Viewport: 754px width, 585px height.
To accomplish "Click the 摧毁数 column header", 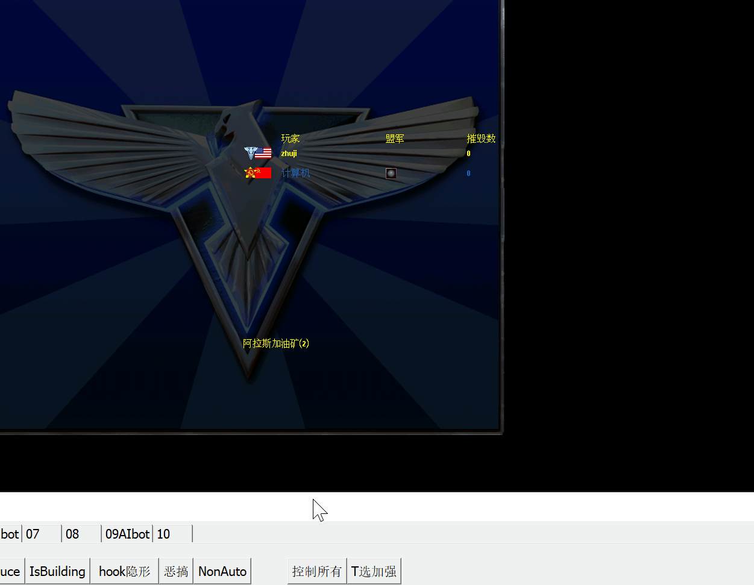I will (x=481, y=139).
